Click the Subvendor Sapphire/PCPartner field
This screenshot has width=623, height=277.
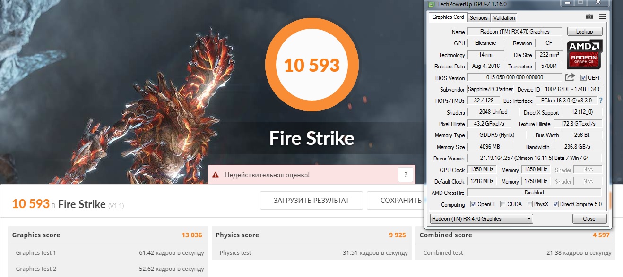coord(490,89)
